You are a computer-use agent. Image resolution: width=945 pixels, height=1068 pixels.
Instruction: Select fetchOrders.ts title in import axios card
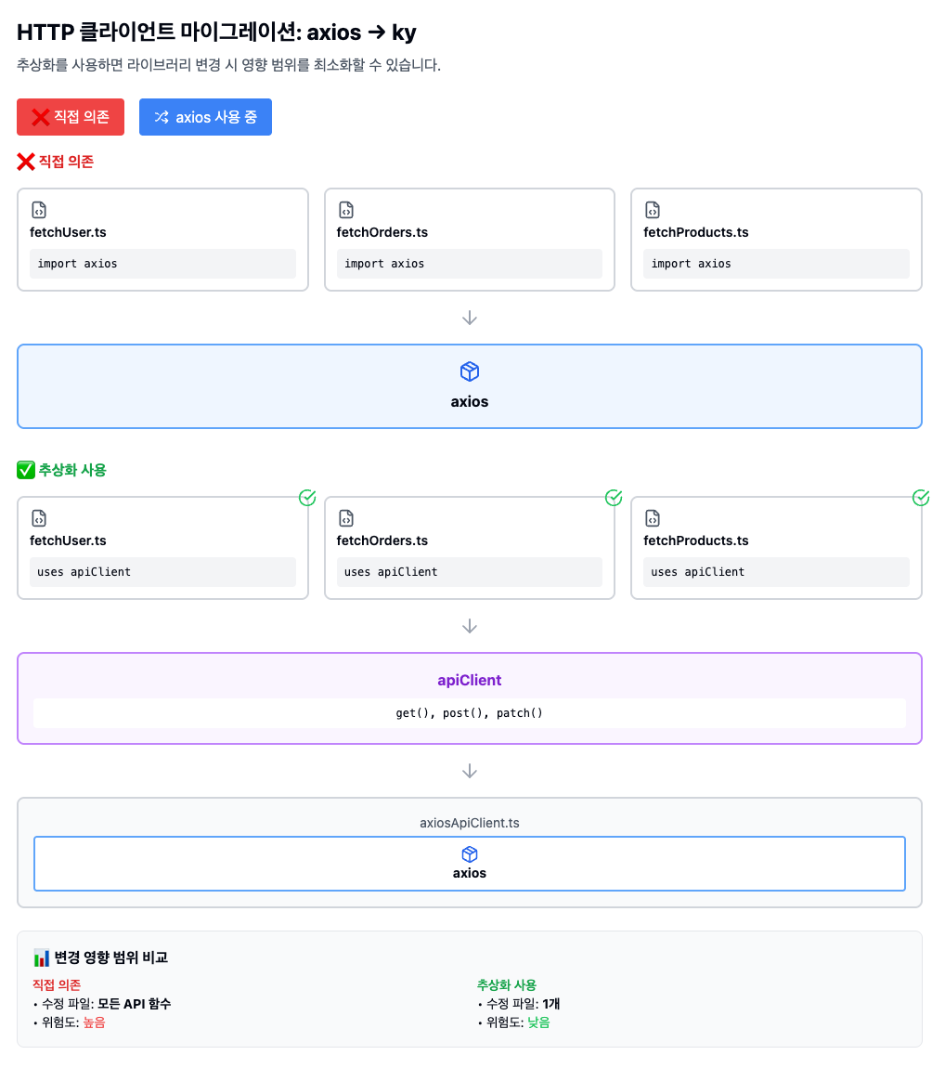(382, 232)
